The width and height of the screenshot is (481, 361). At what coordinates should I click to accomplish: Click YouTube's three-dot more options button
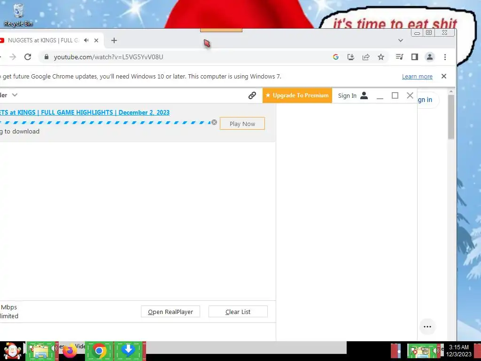pos(427,327)
